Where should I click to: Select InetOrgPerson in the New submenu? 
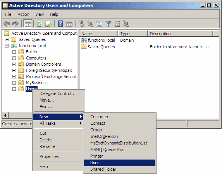click(120, 136)
